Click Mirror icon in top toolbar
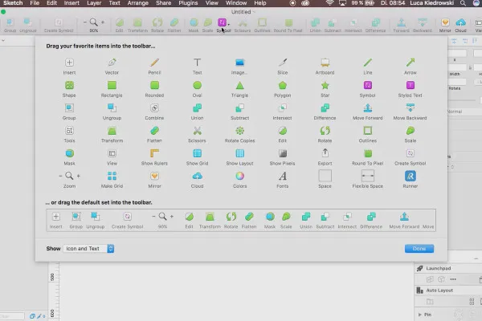 [x=445, y=22]
